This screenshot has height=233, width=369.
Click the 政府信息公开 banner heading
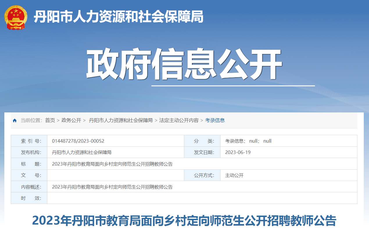point(184,64)
